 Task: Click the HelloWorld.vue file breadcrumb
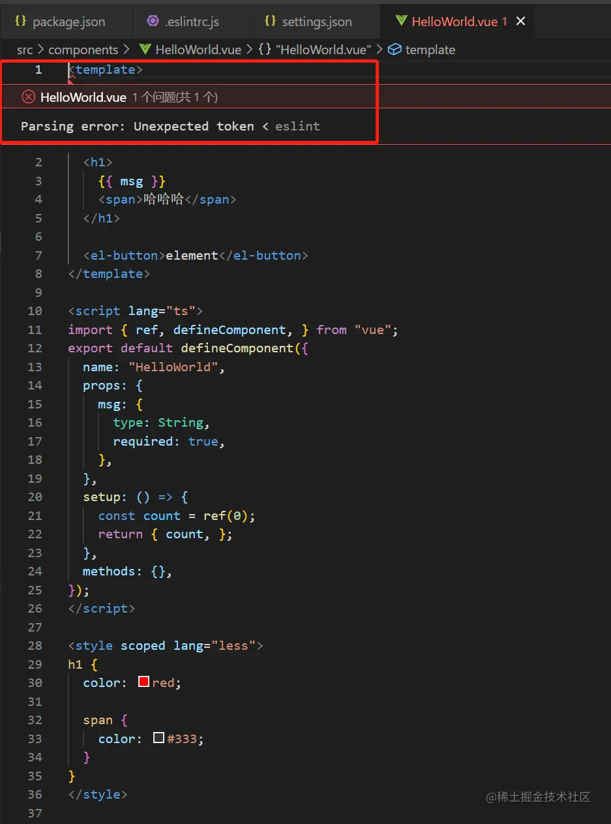pos(198,50)
